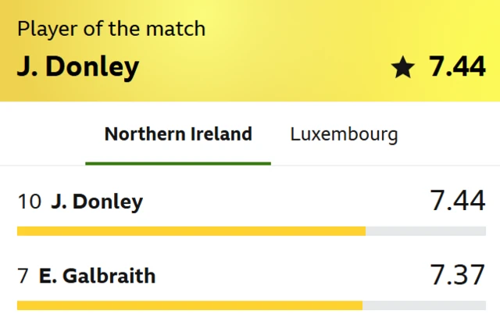Click grey unfilled end of Donley's rating bar
Viewport: 500px width, 321px height.
tap(426, 231)
